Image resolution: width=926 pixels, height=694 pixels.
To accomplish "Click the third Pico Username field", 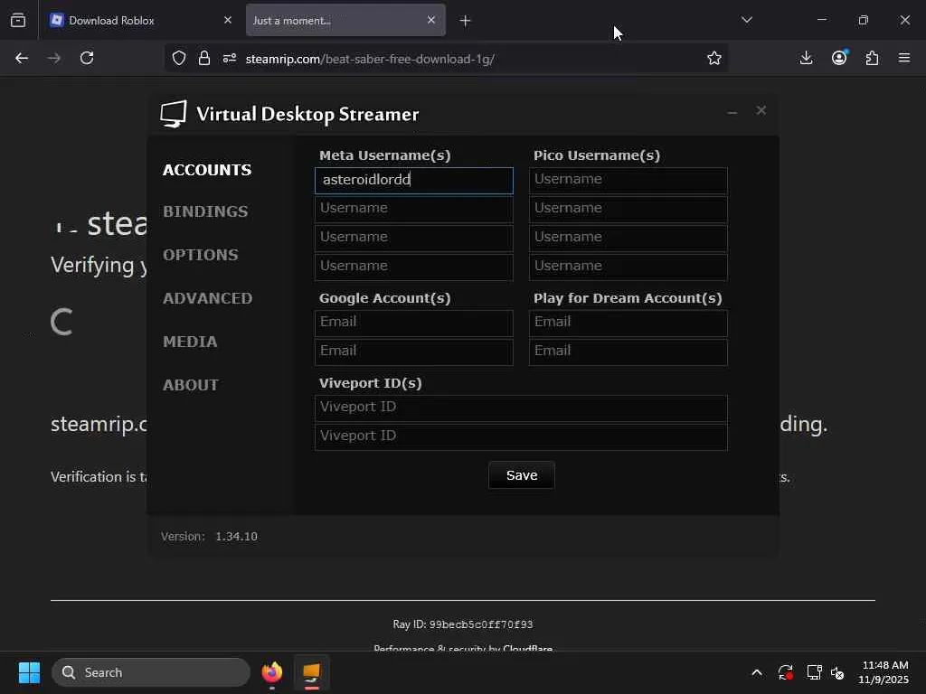I will click(x=628, y=238).
